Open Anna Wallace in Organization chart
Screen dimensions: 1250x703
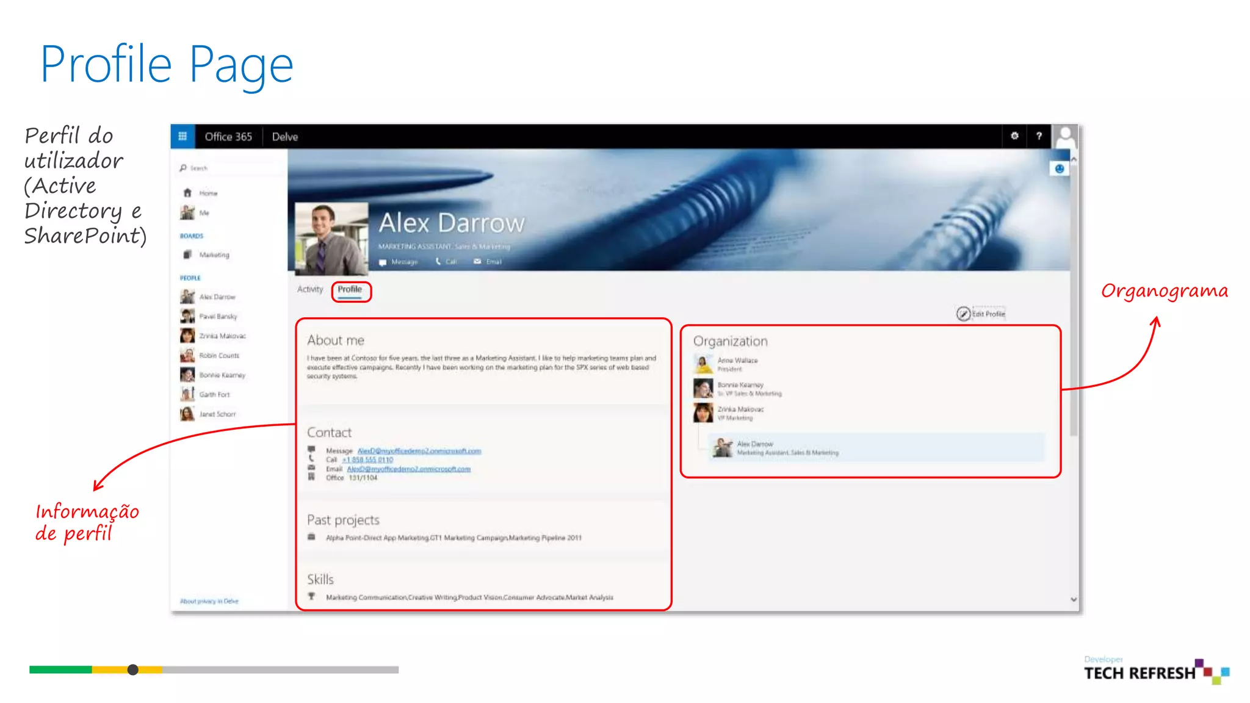726,364
